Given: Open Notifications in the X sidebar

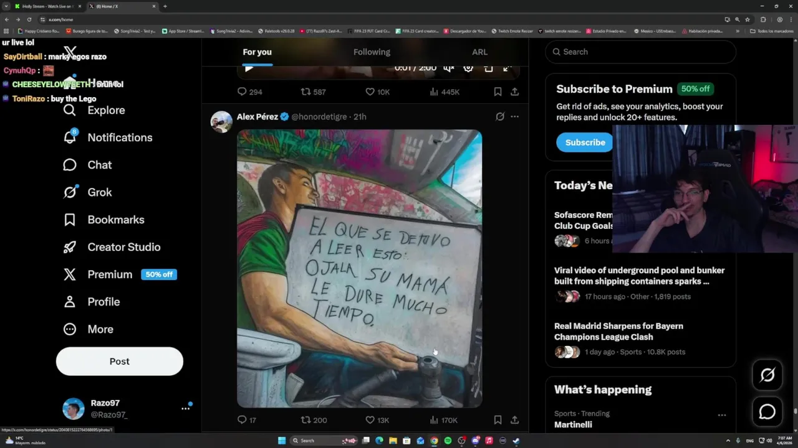Looking at the screenshot, I should coord(108,138).
